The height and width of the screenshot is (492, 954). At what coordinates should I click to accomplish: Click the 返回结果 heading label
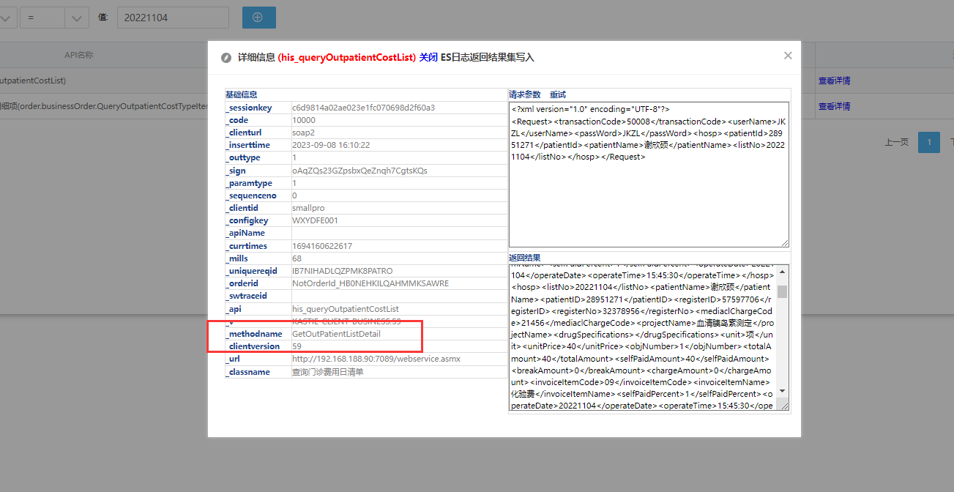pos(525,258)
